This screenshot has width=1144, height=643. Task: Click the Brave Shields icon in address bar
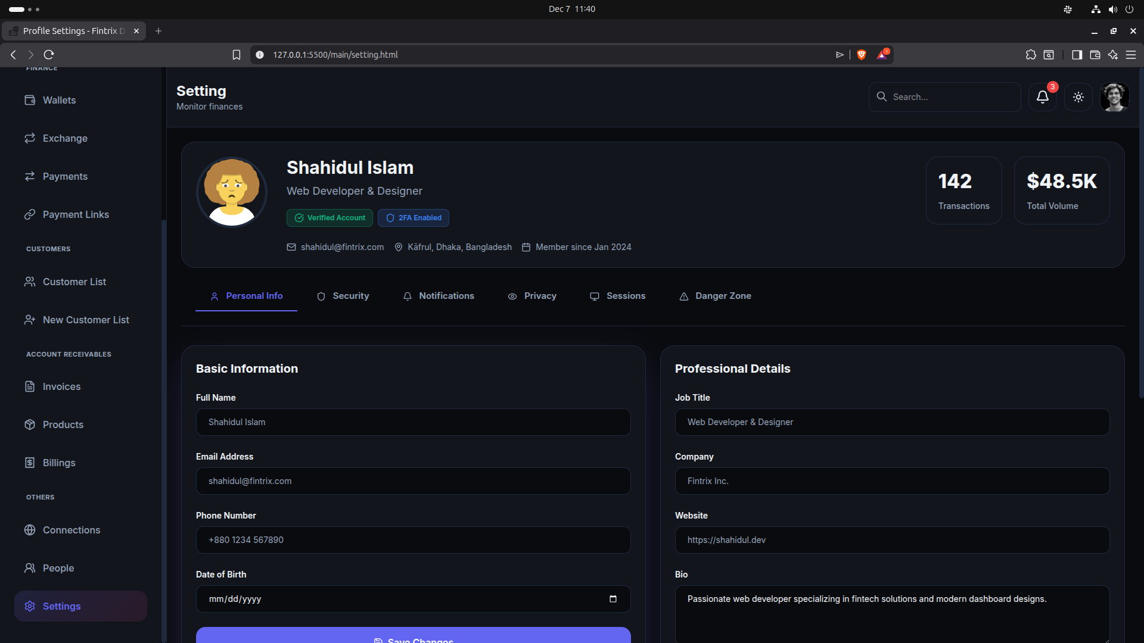(861, 55)
